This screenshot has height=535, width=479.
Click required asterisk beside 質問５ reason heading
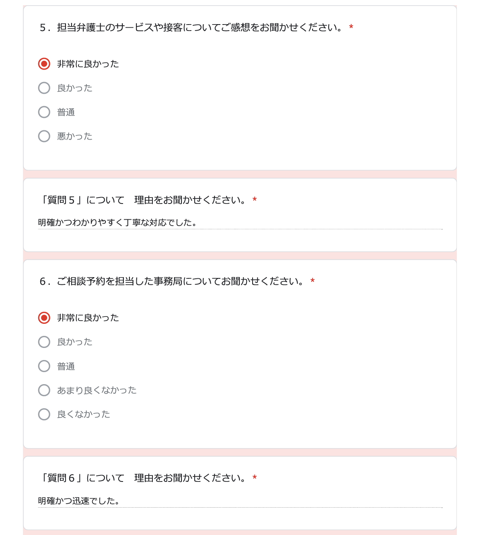[255, 200]
